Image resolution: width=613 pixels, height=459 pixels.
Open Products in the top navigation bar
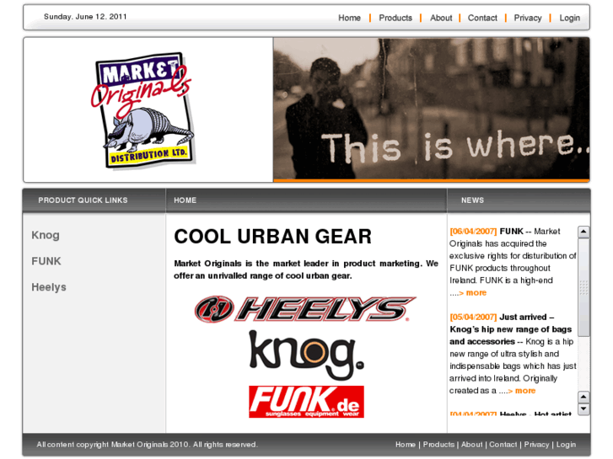395,18
